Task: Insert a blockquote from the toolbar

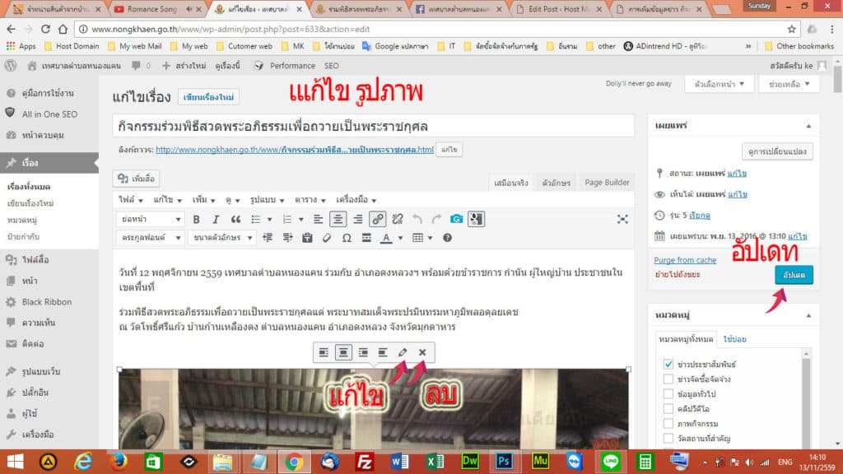Action: tap(238, 219)
